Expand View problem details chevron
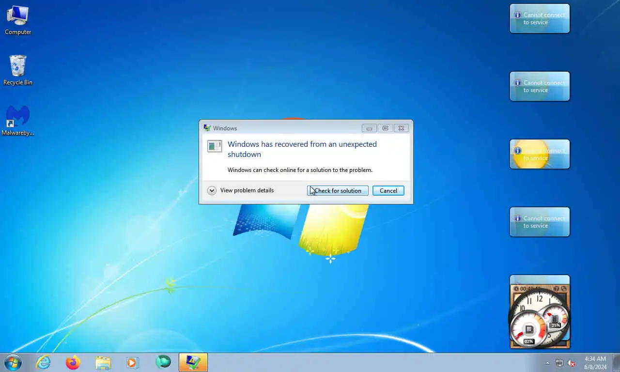Viewport: 620px width, 372px height. coord(212,190)
